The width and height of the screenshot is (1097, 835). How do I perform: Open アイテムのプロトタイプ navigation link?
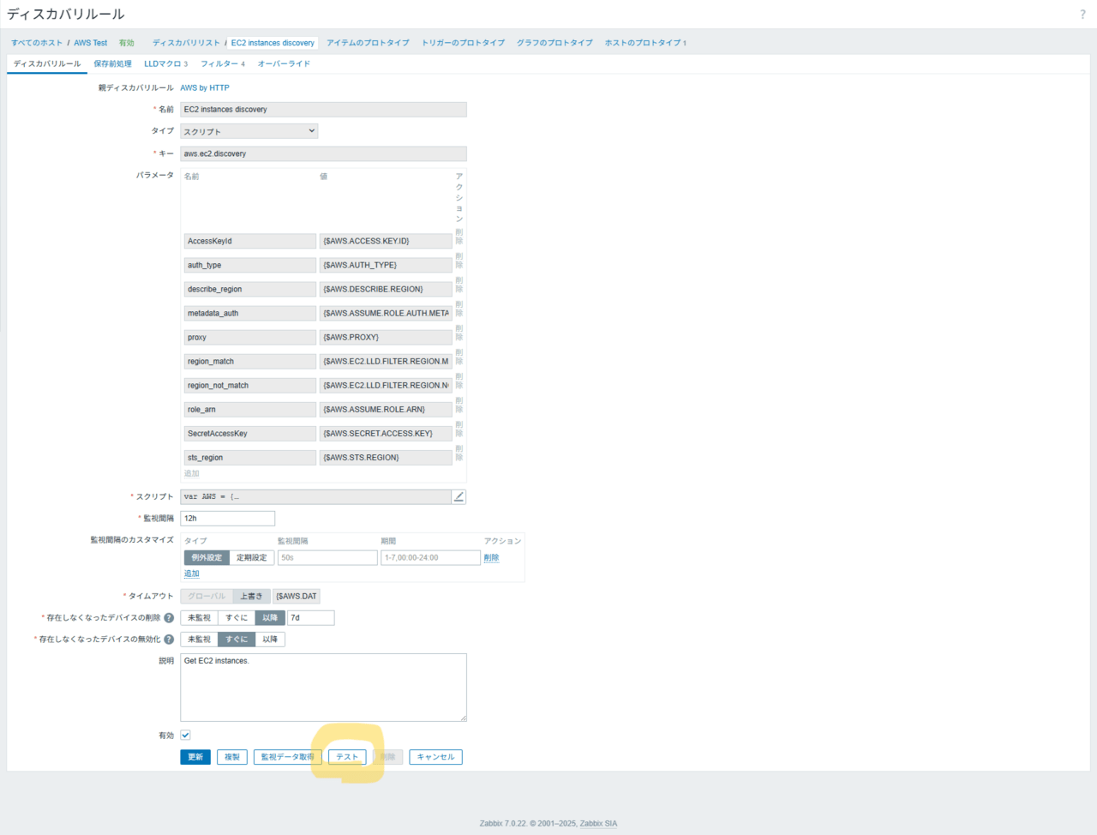(368, 43)
